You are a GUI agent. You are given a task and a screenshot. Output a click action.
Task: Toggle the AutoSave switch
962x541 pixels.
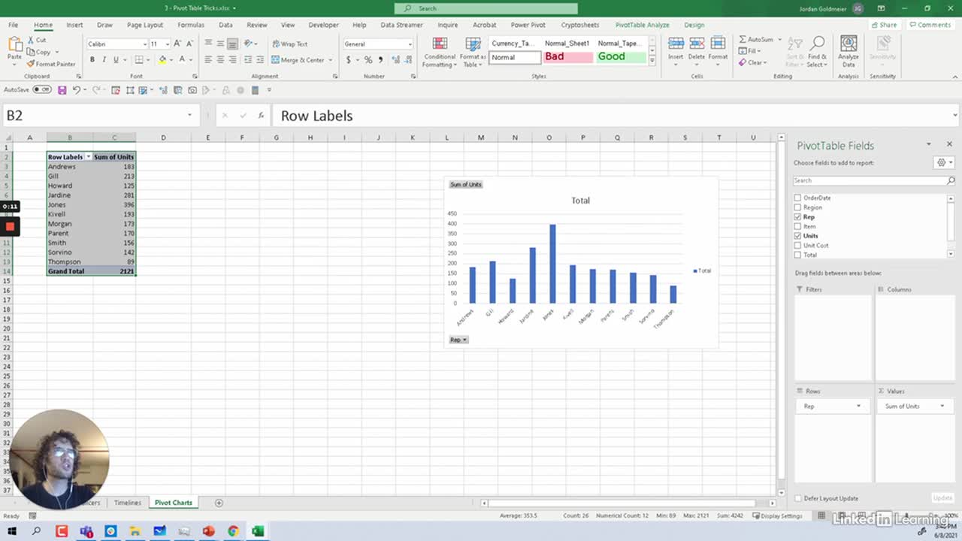coord(42,89)
